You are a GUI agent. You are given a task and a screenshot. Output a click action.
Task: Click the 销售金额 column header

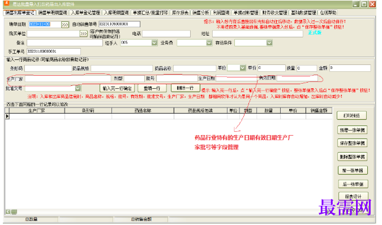pos(319,111)
